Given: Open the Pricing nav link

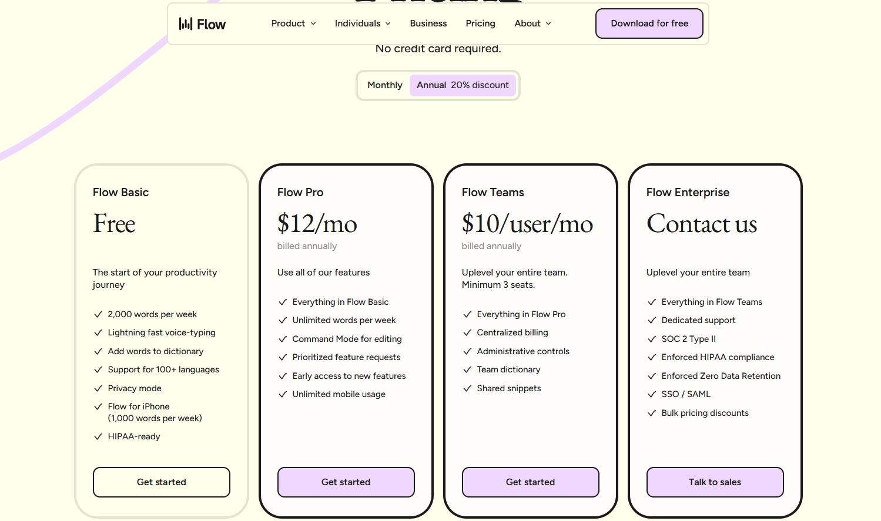Looking at the screenshot, I should click(x=480, y=23).
